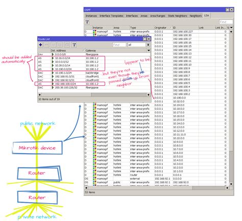This screenshot has width=242, height=221.
Task: Open the Route List column chooser dropdown
Action: [x=149, y=51]
